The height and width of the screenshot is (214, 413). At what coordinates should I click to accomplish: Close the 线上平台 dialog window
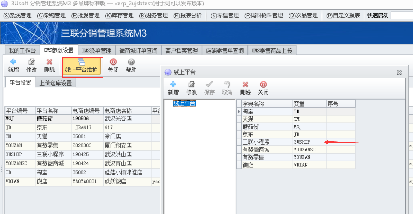click(399, 72)
